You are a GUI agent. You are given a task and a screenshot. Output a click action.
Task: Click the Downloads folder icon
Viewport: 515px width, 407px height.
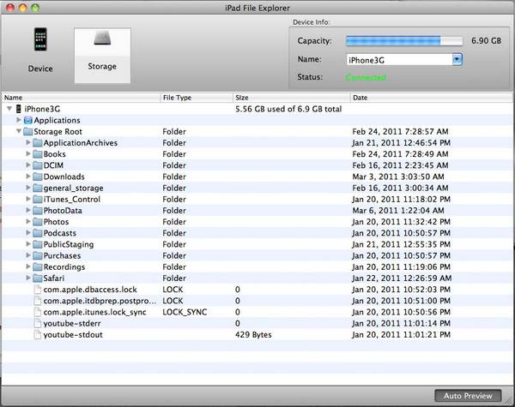click(38, 177)
